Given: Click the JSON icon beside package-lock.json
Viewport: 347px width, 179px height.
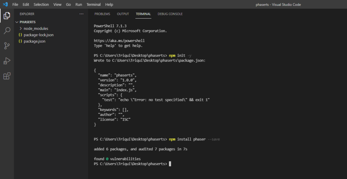Looking at the screenshot, I should (20, 35).
